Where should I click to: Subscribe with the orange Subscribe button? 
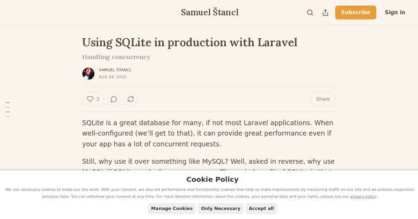point(355,13)
